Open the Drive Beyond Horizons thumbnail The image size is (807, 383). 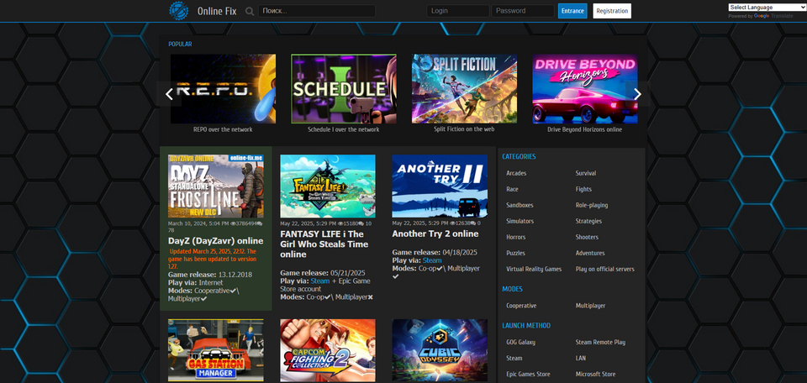585,89
